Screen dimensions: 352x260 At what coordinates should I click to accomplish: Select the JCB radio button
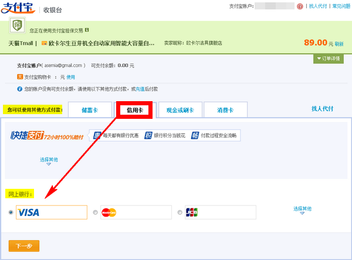[x=180, y=212]
